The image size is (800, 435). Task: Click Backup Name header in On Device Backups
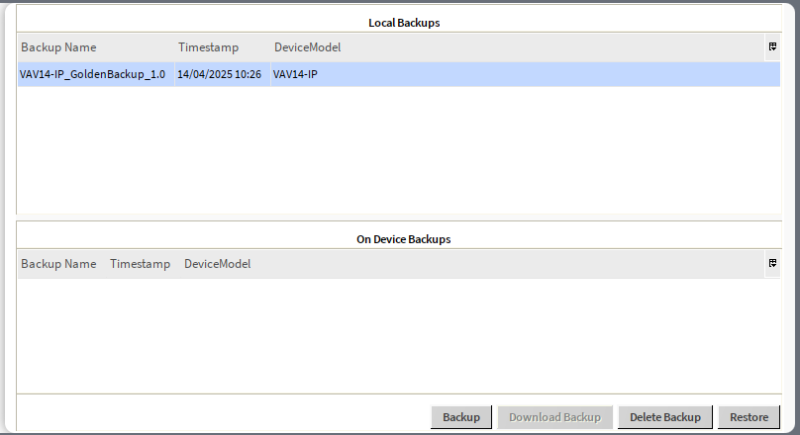(x=58, y=264)
